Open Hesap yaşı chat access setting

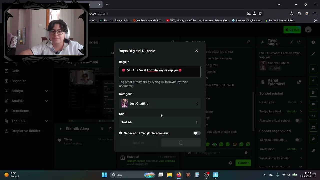coord(281,102)
